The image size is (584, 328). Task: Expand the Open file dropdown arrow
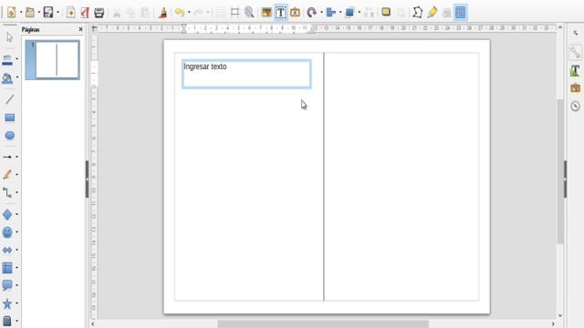39,12
